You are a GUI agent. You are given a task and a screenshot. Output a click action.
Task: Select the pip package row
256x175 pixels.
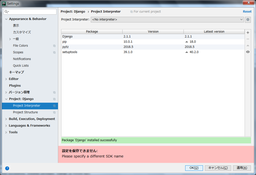153,42
